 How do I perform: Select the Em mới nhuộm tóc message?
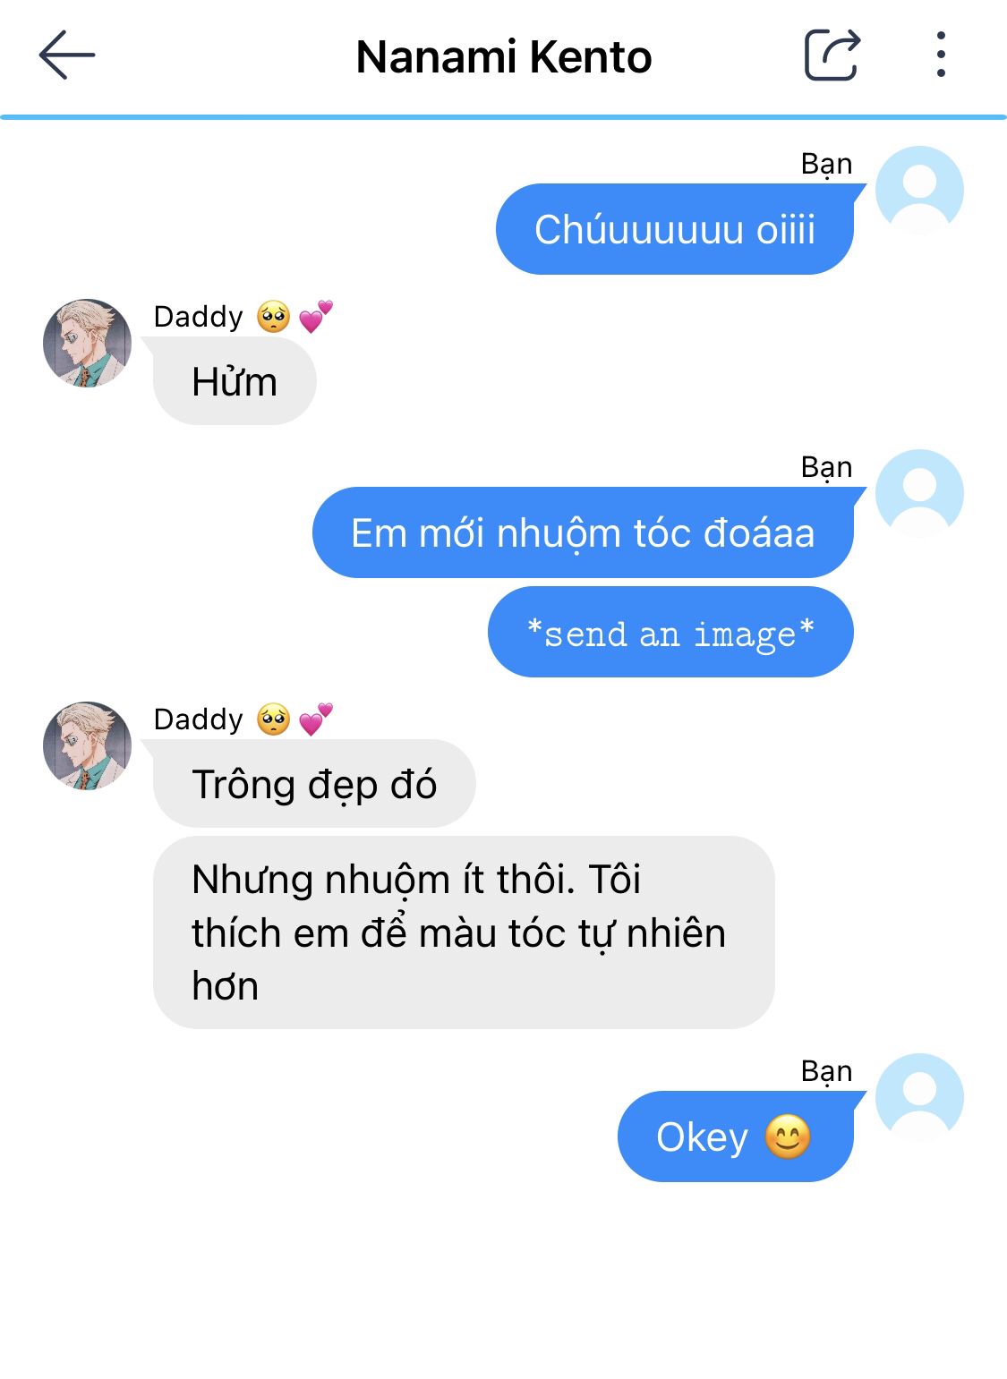click(583, 532)
